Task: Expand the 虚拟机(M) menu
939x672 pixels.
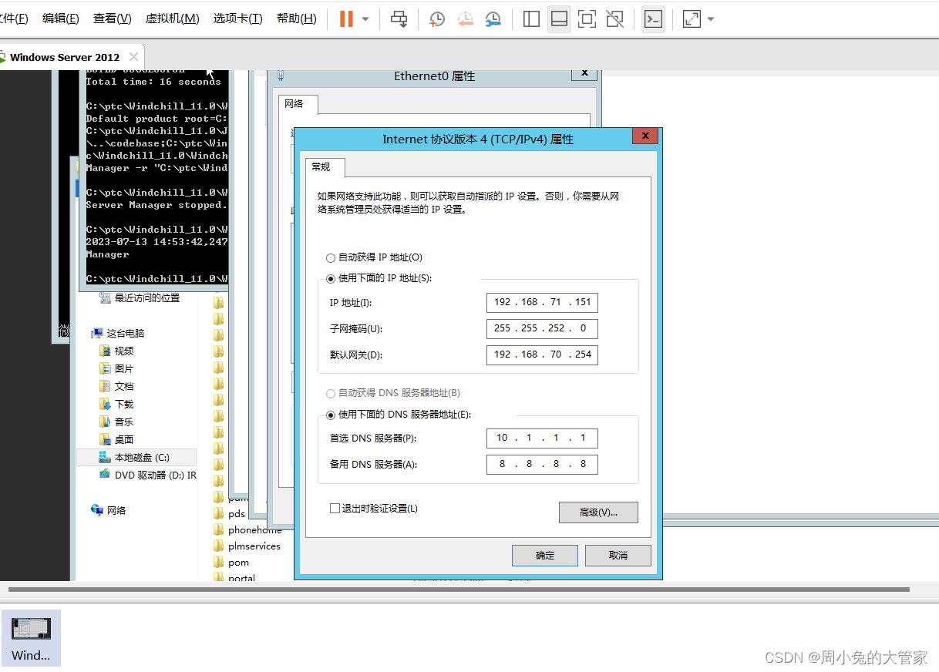Action: (171, 18)
